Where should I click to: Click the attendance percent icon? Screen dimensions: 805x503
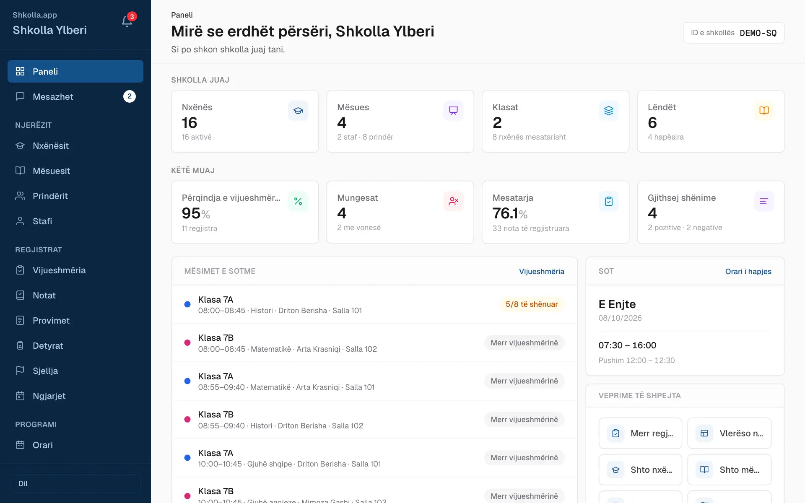coord(298,201)
